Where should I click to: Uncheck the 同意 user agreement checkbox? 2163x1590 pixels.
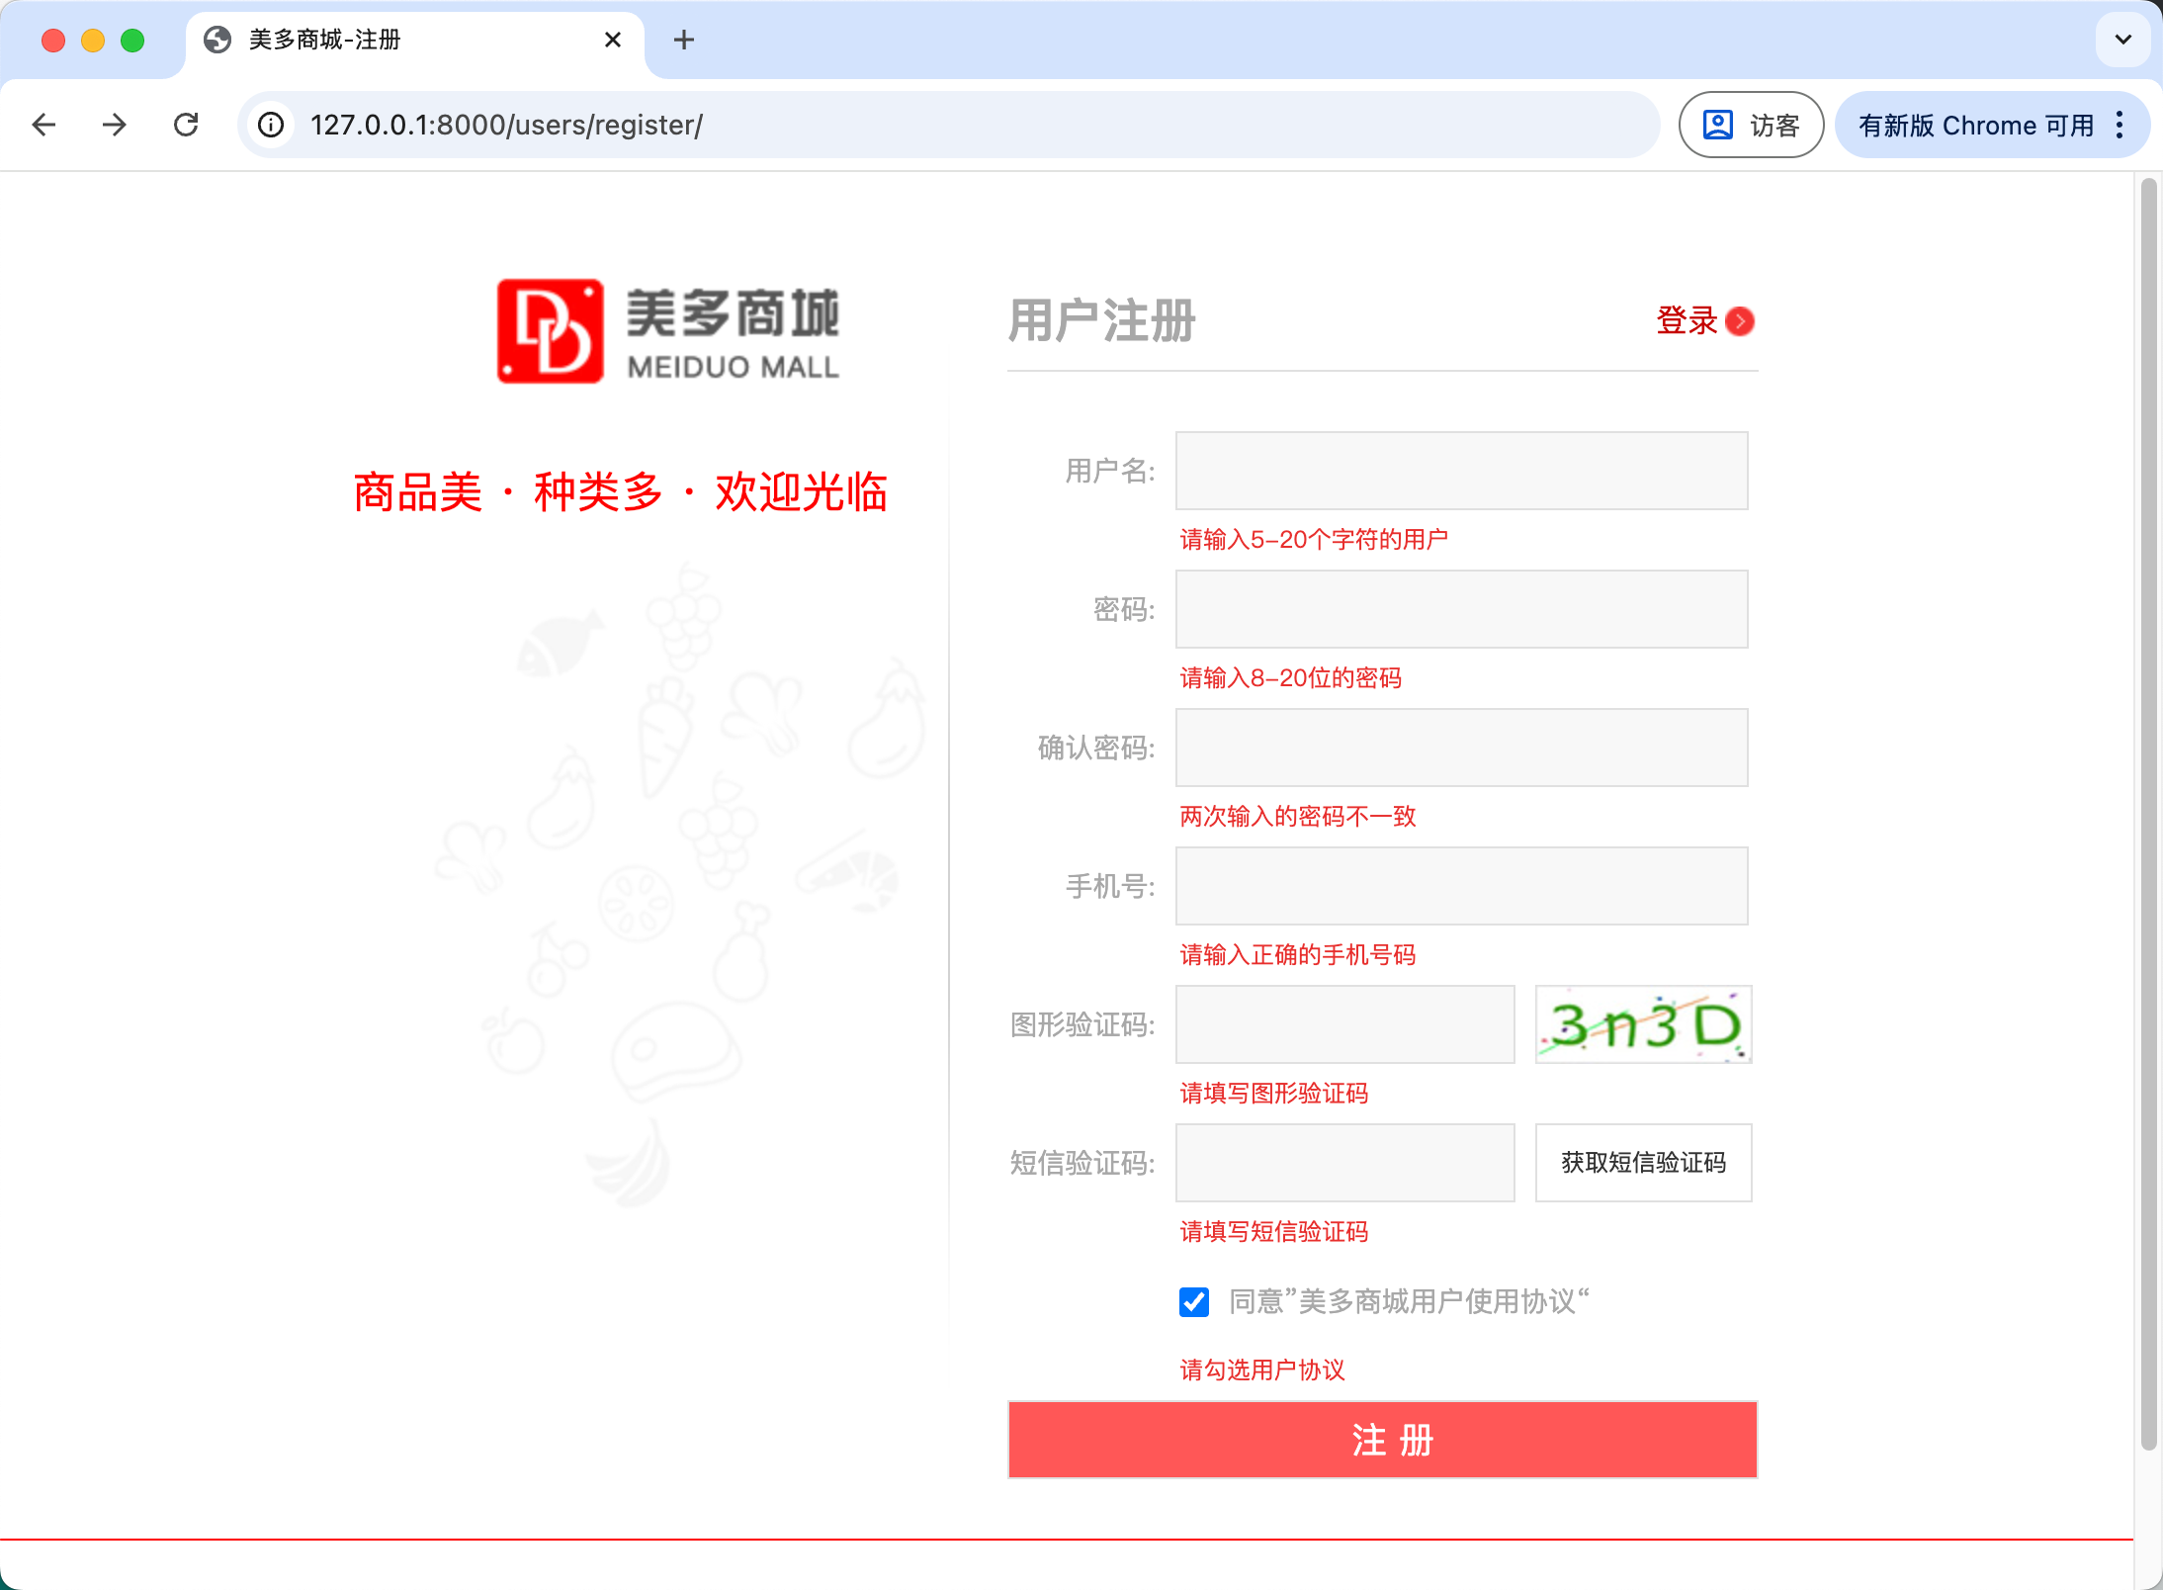(x=1194, y=1301)
